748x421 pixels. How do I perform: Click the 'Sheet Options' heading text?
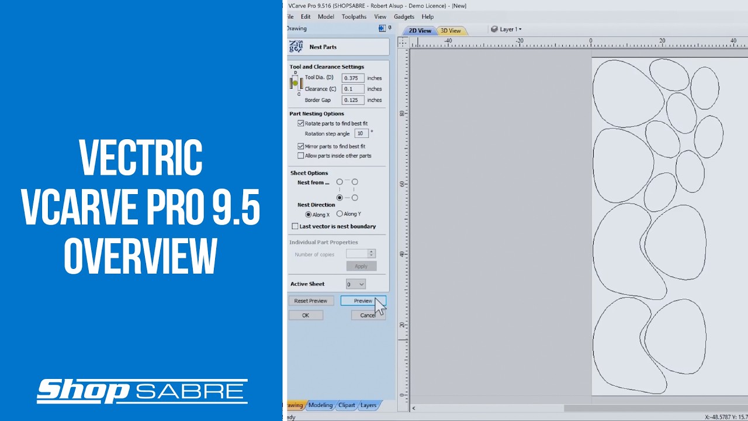click(309, 173)
